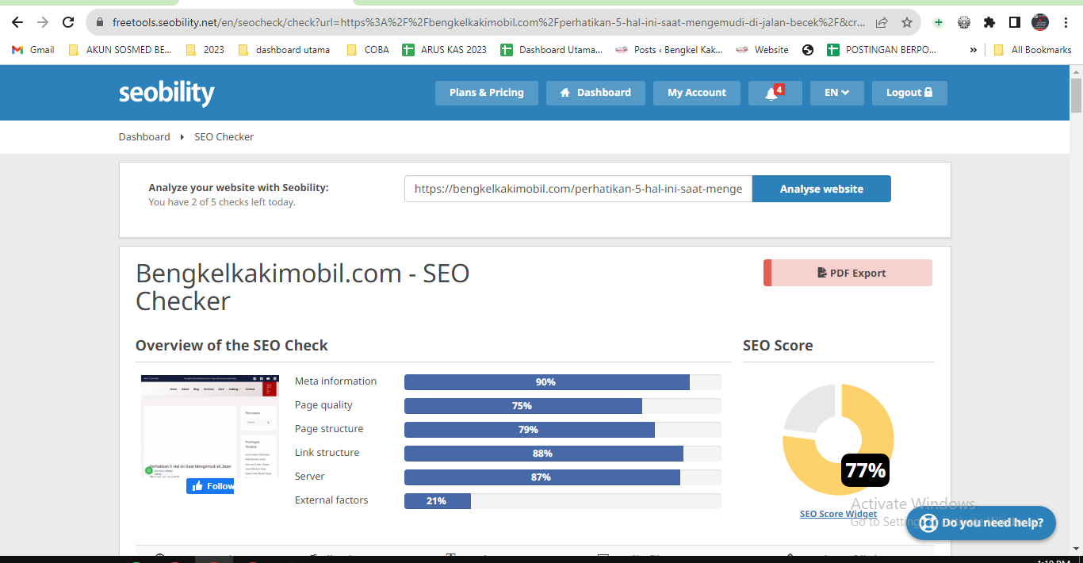Screen dimensions: 1083x563
Task: Click the browser forward arrow
Action: pyautogui.click(x=43, y=22)
